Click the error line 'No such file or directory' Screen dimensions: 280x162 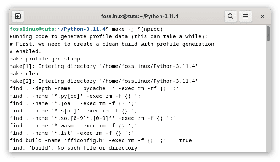74,148
